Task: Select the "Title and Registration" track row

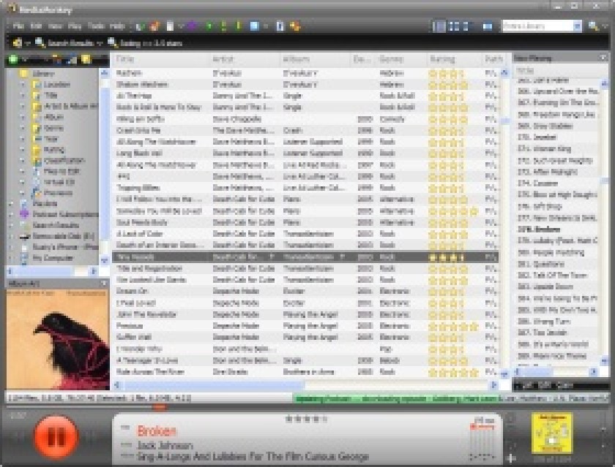Action: (x=305, y=268)
